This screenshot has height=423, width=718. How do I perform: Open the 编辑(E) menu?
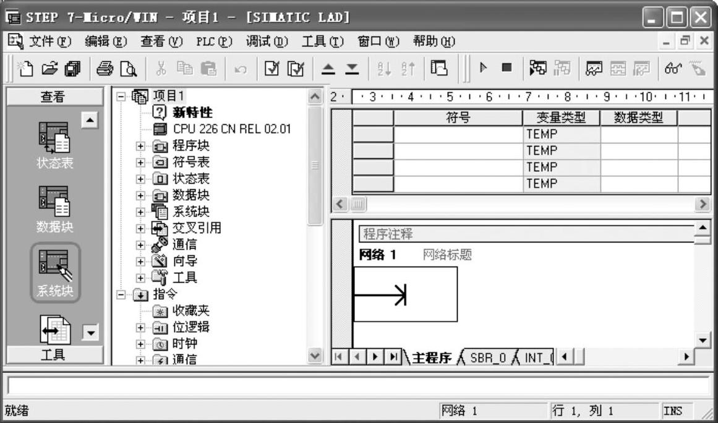106,42
